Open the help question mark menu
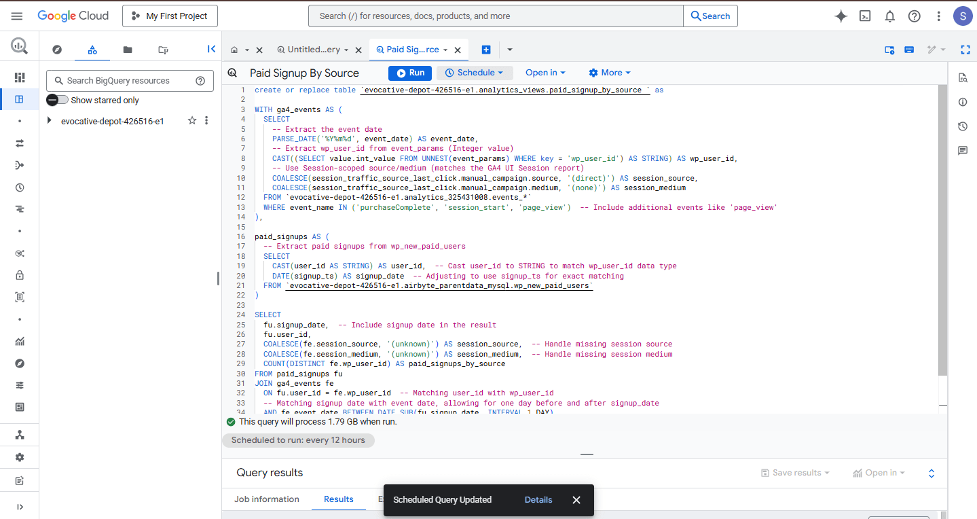This screenshot has height=519, width=977. point(914,16)
